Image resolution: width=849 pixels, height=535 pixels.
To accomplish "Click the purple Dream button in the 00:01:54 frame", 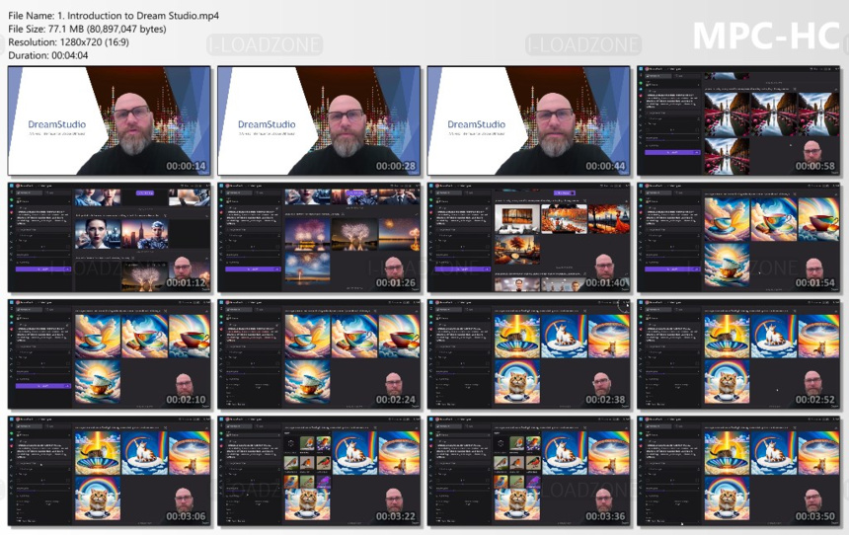I will click(672, 269).
